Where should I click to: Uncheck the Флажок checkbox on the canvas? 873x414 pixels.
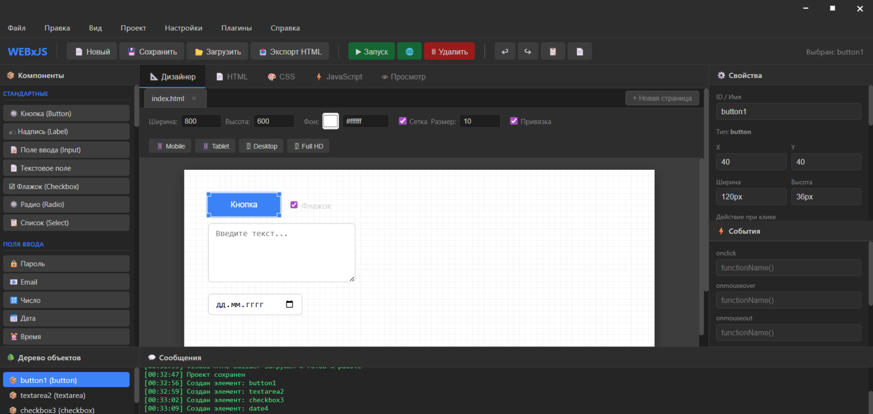tap(294, 205)
